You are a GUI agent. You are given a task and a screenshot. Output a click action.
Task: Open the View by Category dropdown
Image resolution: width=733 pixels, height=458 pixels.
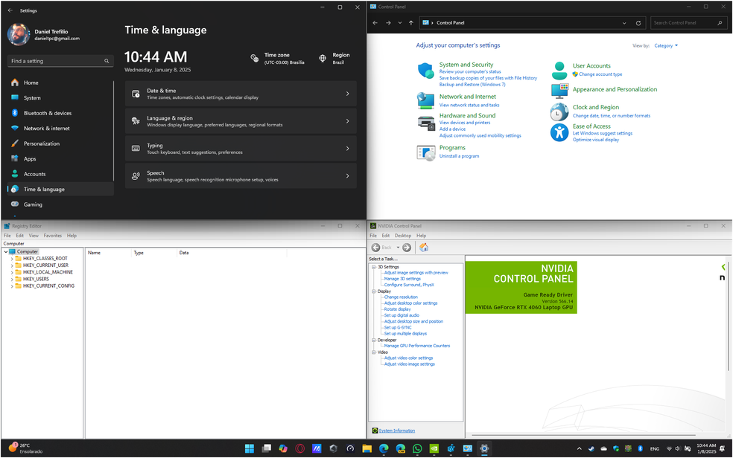pos(665,46)
